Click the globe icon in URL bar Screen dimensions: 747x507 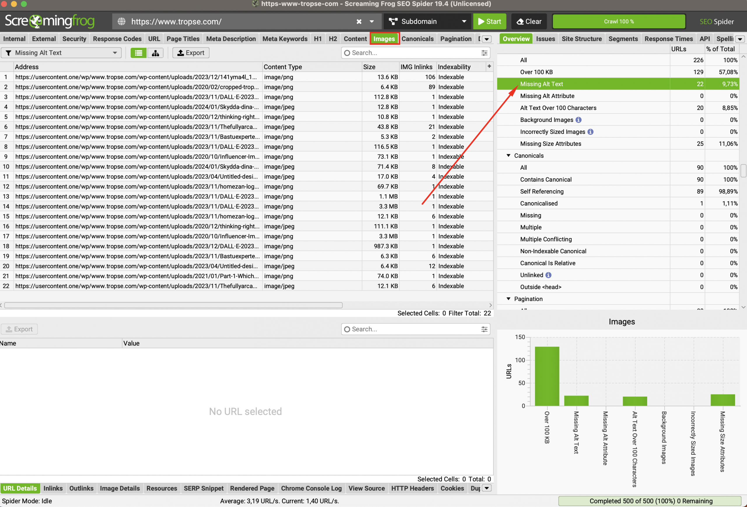click(x=121, y=22)
